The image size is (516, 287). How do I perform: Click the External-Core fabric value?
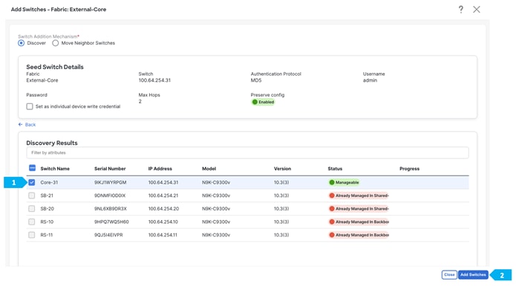click(x=42, y=80)
